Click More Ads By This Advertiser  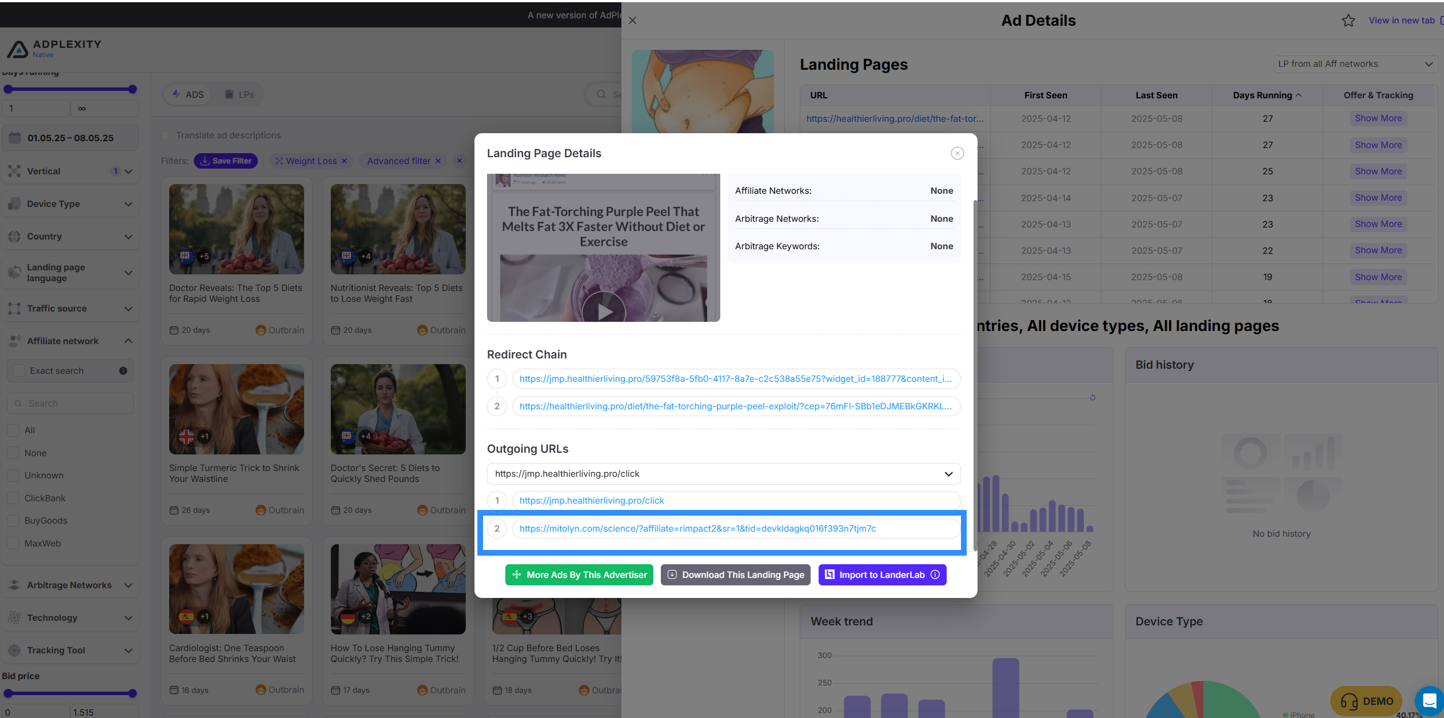point(579,575)
